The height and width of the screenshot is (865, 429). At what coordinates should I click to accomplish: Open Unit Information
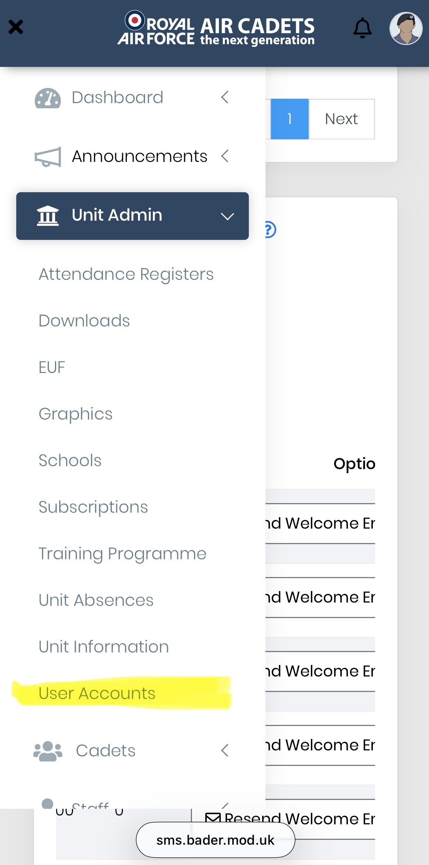click(x=104, y=647)
